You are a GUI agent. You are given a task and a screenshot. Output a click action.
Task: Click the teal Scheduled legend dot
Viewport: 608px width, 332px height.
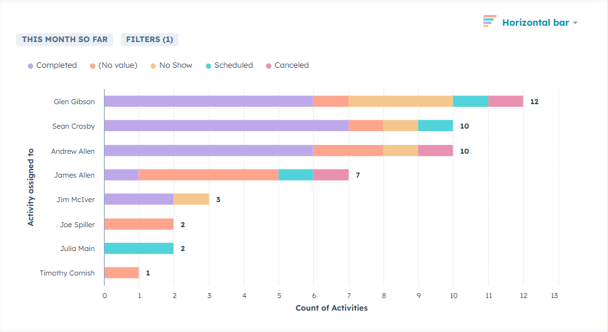coord(208,66)
